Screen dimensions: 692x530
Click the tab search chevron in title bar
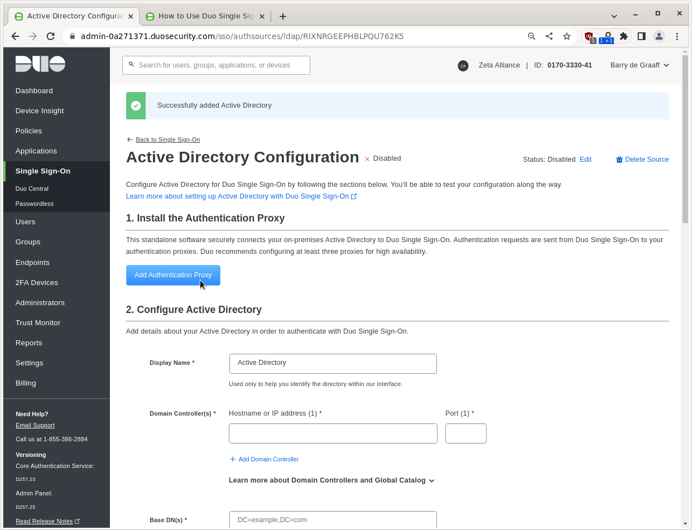[614, 16]
